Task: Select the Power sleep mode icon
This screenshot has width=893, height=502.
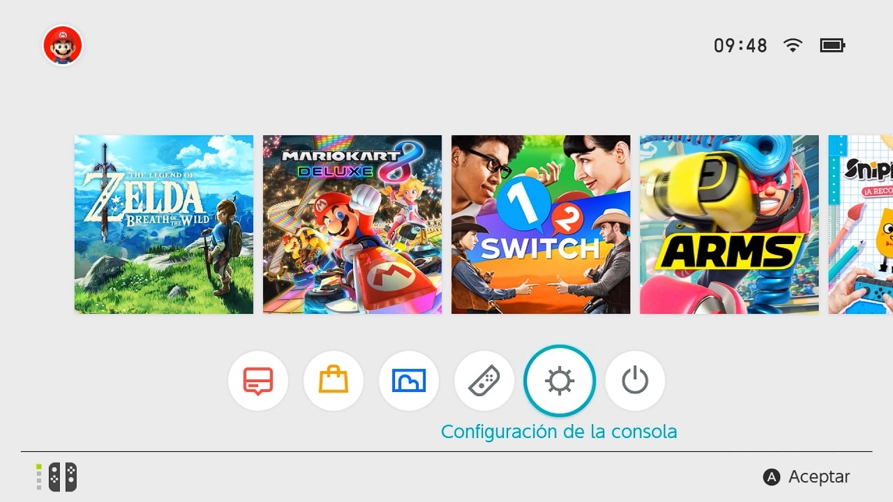Action: click(x=635, y=381)
